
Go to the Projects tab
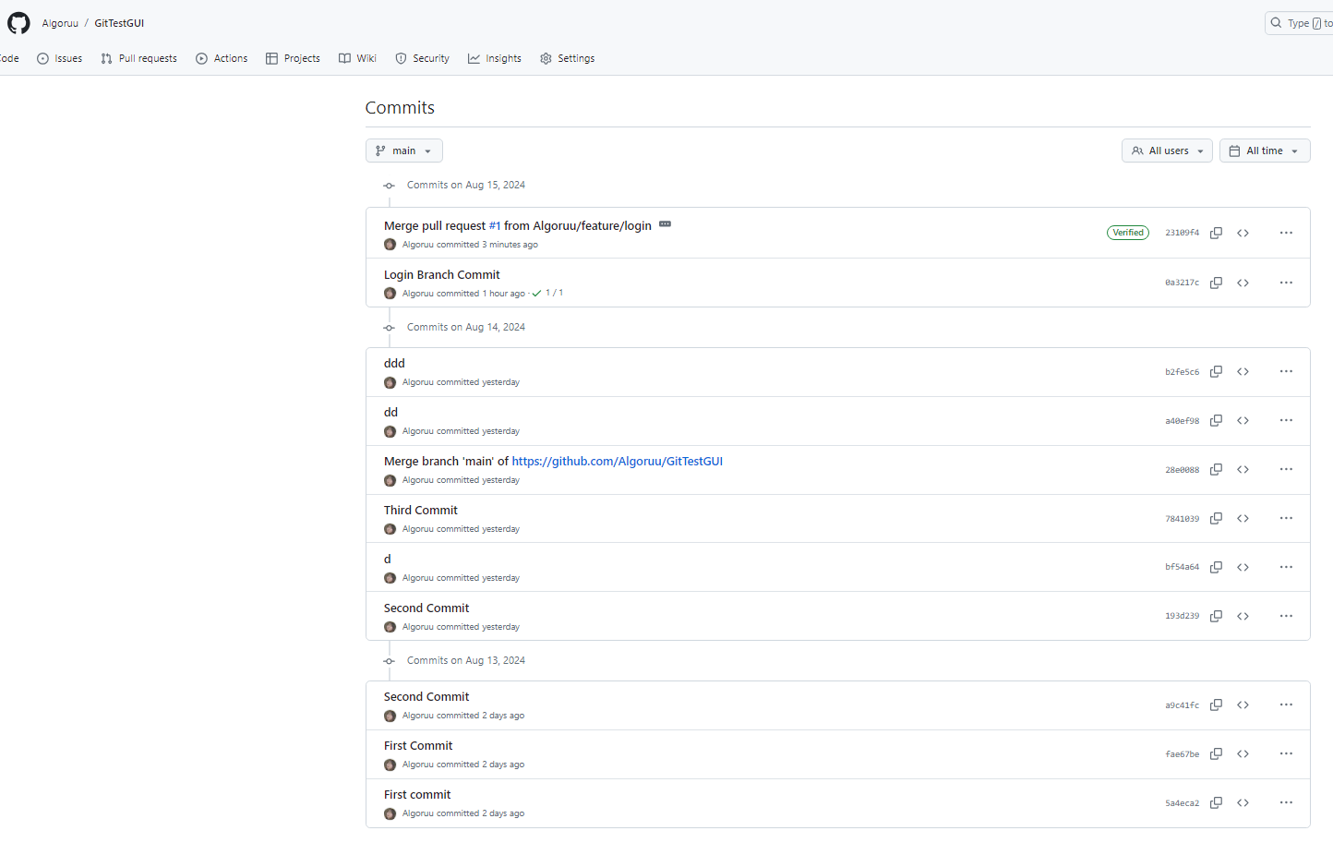pyautogui.click(x=293, y=58)
